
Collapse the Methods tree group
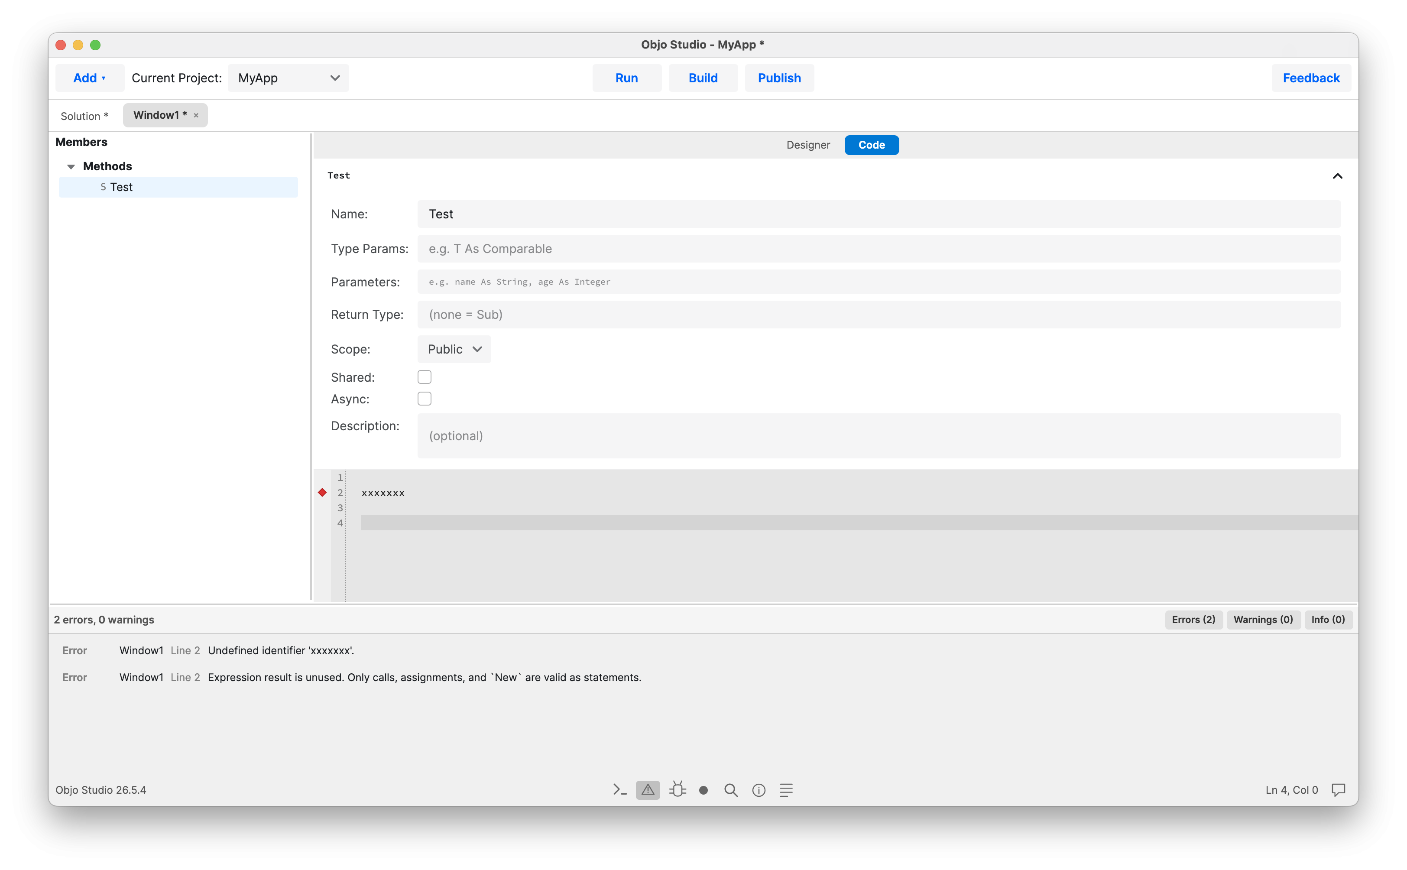coord(71,167)
